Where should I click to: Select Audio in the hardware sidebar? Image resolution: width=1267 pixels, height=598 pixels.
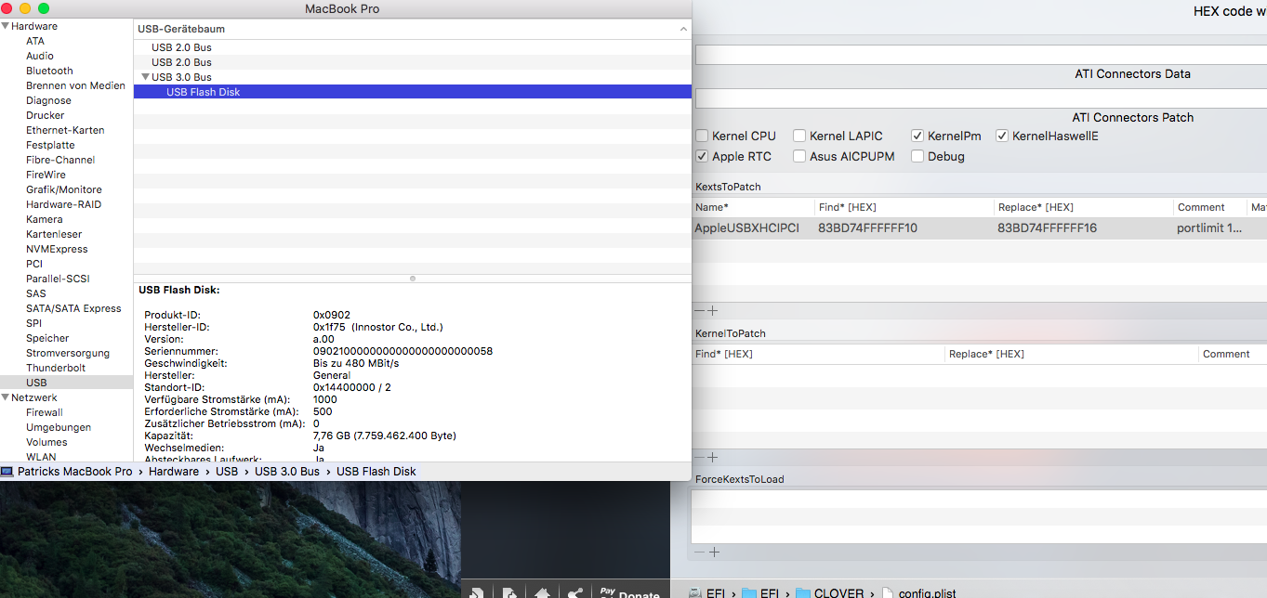(x=40, y=56)
